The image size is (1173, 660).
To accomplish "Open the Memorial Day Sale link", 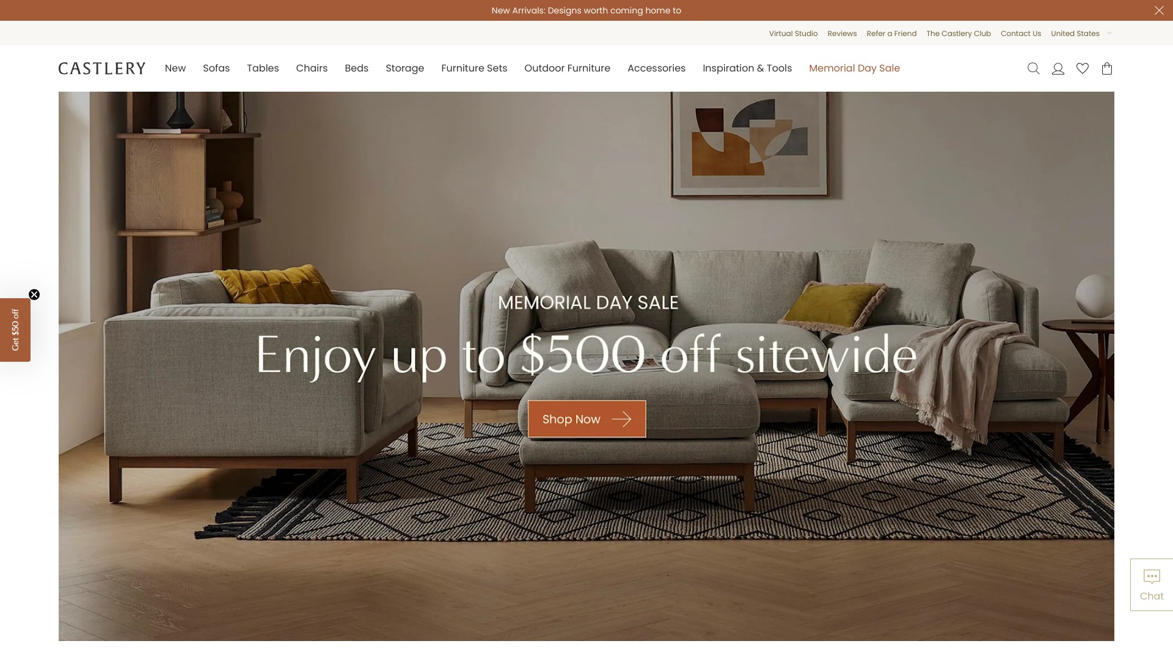I will click(x=854, y=68).
